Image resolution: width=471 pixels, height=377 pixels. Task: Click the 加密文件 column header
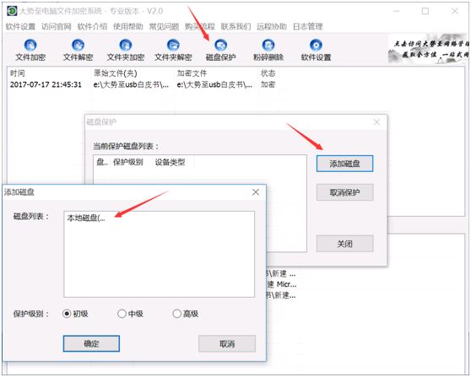pyautogui.click(x=192, y=73)
